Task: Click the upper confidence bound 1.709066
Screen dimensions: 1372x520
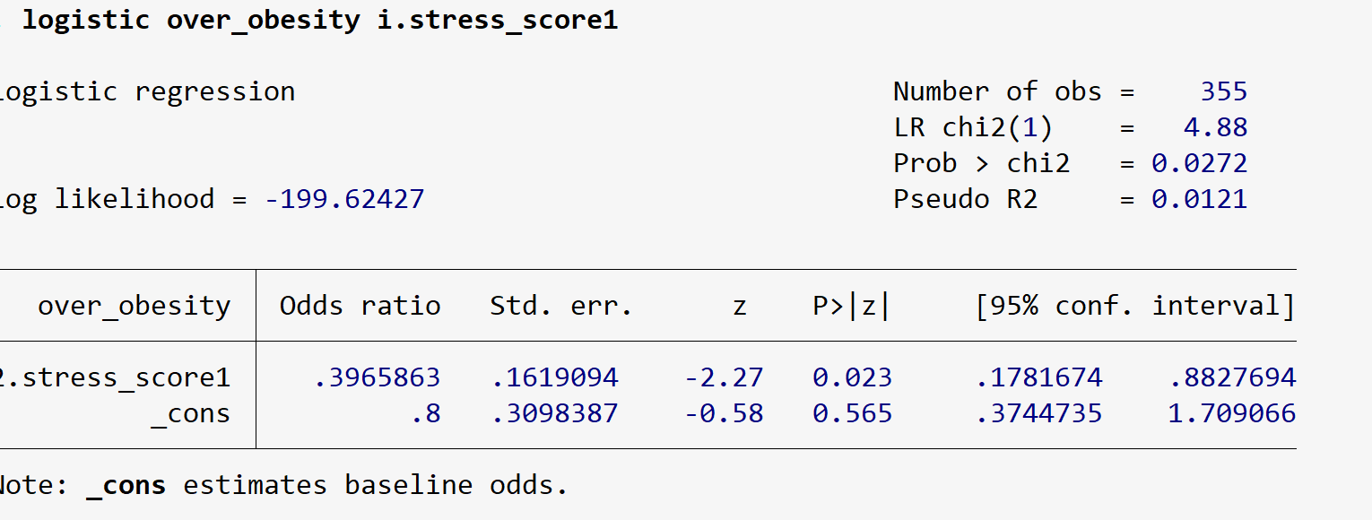Action: [1232, 414]
